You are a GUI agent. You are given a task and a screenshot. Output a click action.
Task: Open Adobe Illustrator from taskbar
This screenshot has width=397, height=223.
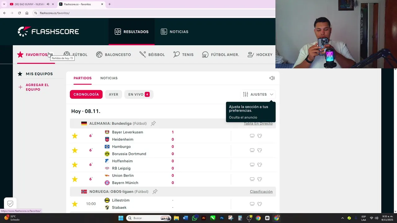click(203, 218)
